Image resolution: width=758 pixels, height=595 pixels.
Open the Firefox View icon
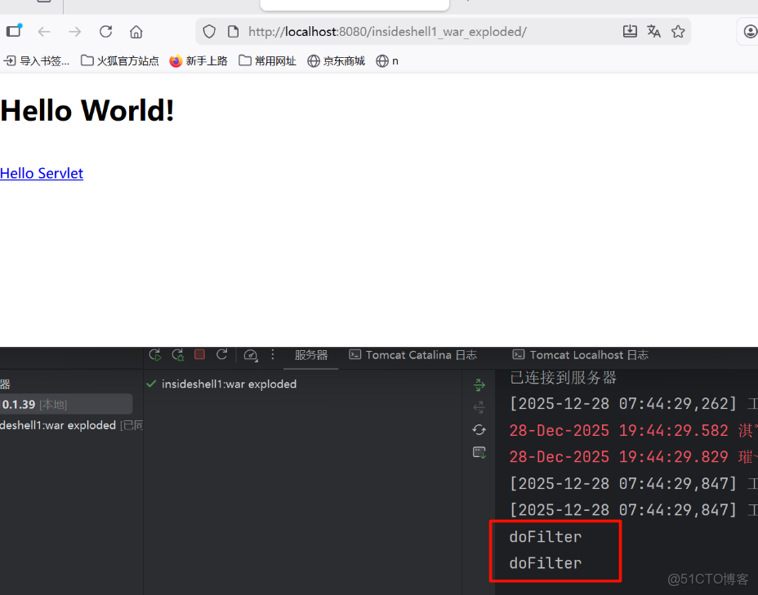[x=14, y=31]
